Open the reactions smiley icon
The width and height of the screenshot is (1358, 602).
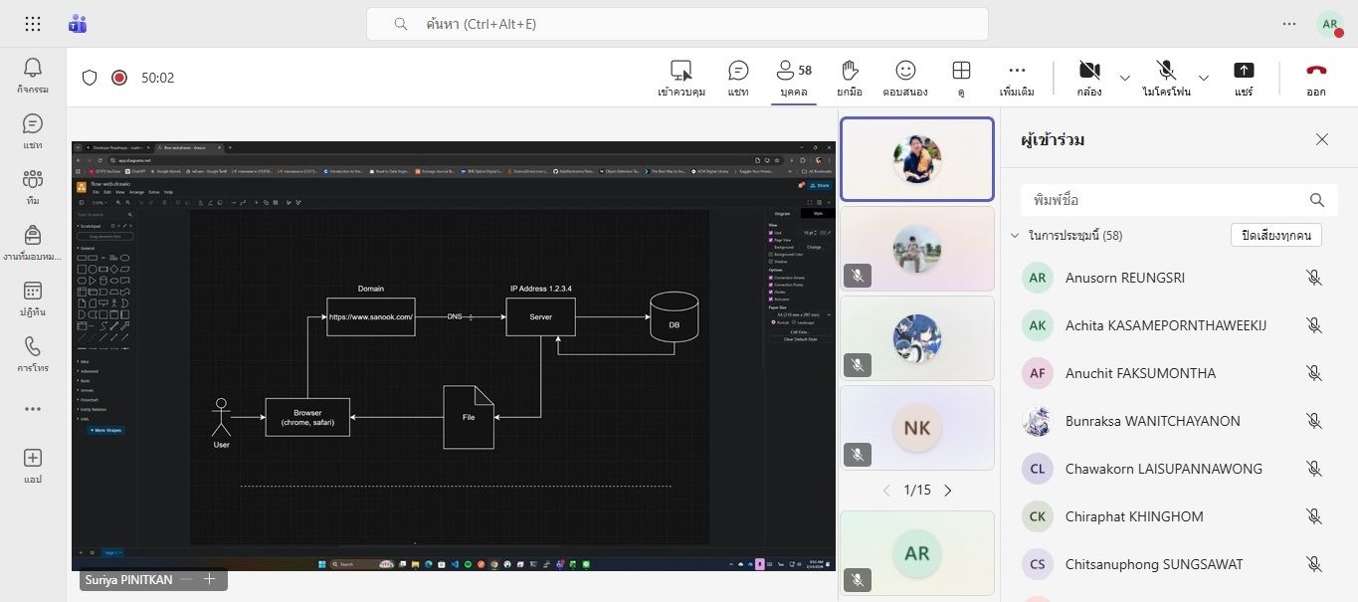pyautogui.click(x=904, y=71)
